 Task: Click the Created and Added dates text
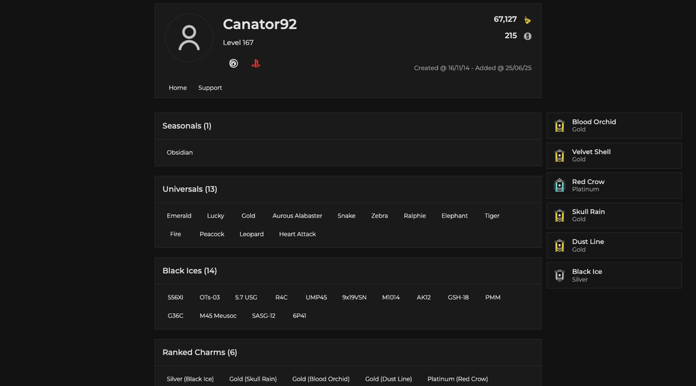473,68
